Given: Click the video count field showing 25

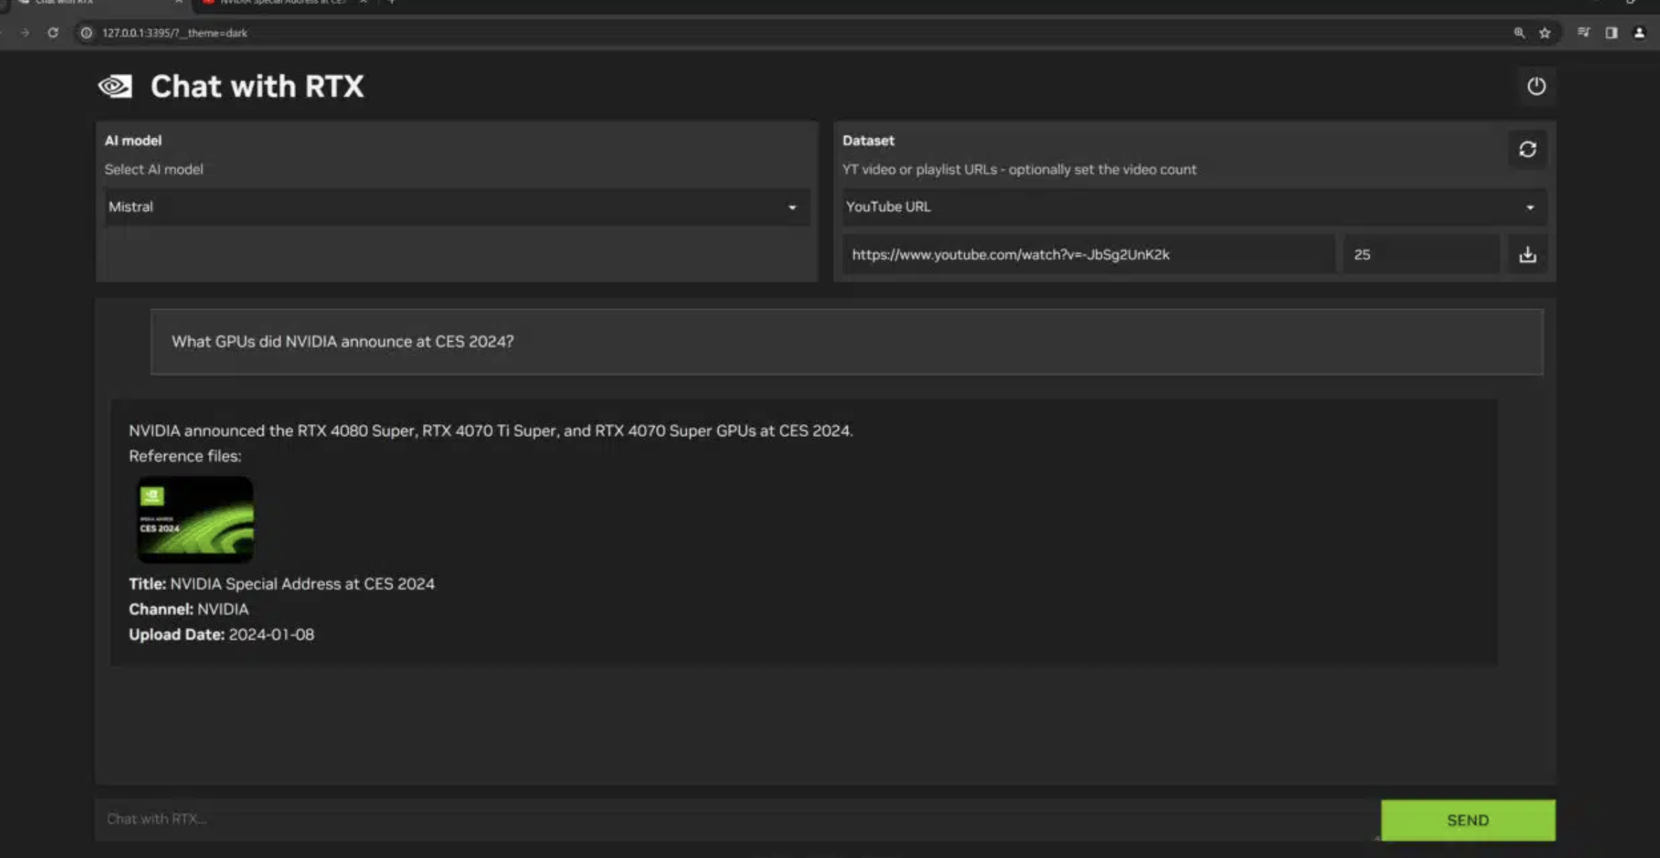Looking at the screenshot, I should pos(1421,254).
